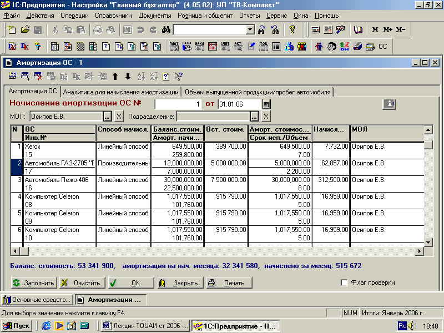444x333 pixels.
Task: Move row up with the up arrow icon
Action: (x=115, y=76)
